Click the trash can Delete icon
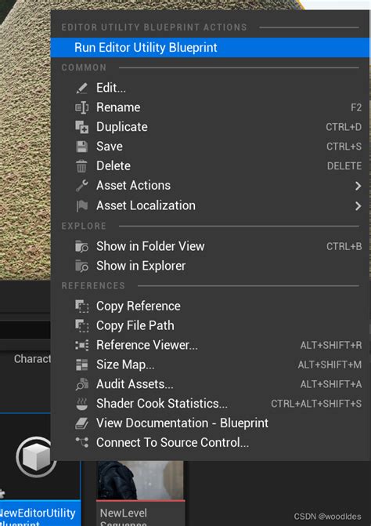Image resolution: width=371 pixels, height=526 pixels. pyautogui.click(x=81, y=166)
